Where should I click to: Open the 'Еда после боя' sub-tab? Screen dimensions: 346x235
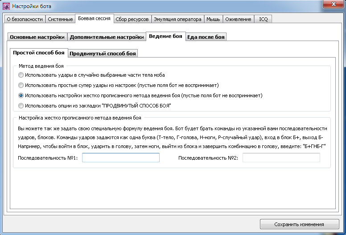tap(206, 37)
